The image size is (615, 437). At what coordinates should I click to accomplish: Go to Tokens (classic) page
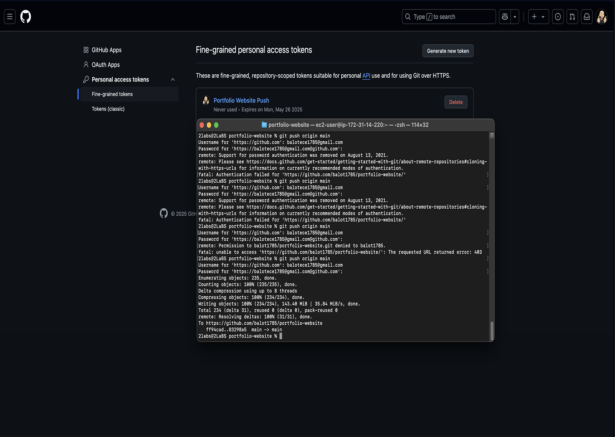[x=108, y=109]
